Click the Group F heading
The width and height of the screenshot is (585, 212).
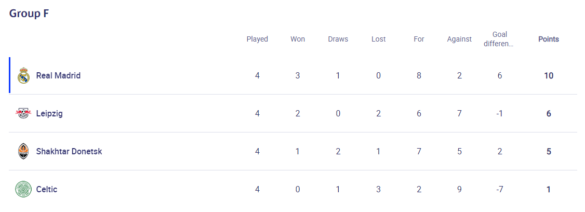[x=29, y=14]
